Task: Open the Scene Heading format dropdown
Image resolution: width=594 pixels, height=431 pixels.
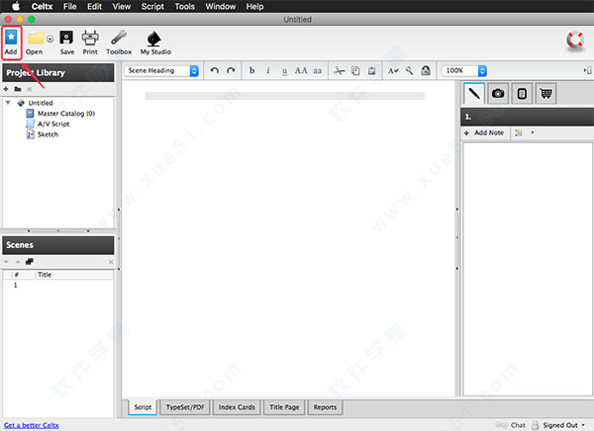Action: [x=161, y=71]
